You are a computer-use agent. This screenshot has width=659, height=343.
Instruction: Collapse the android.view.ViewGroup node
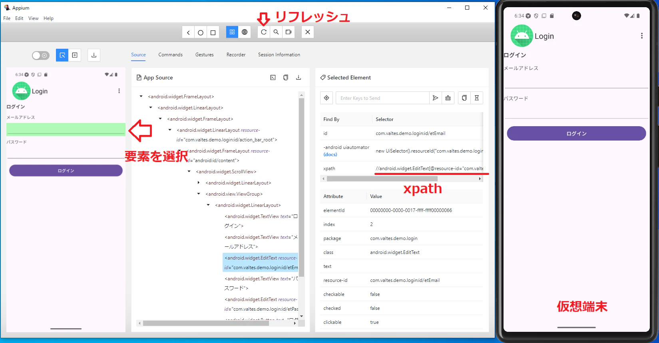pos(199,194)
